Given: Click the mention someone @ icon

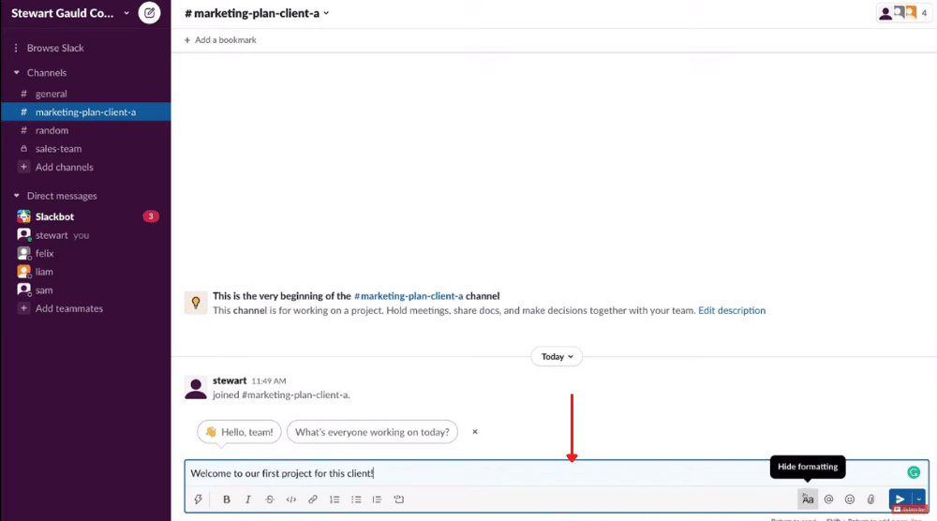Looking at the screenshot, I should [829, 499].
